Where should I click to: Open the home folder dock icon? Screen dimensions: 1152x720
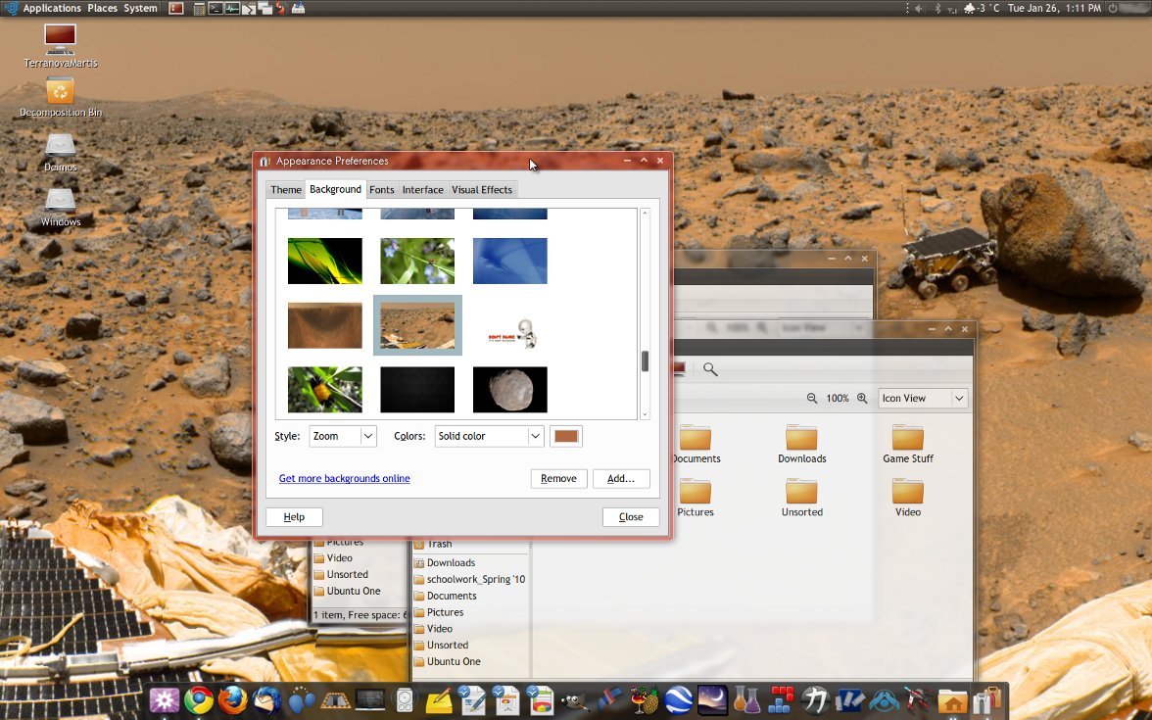(x=952, y=700)
